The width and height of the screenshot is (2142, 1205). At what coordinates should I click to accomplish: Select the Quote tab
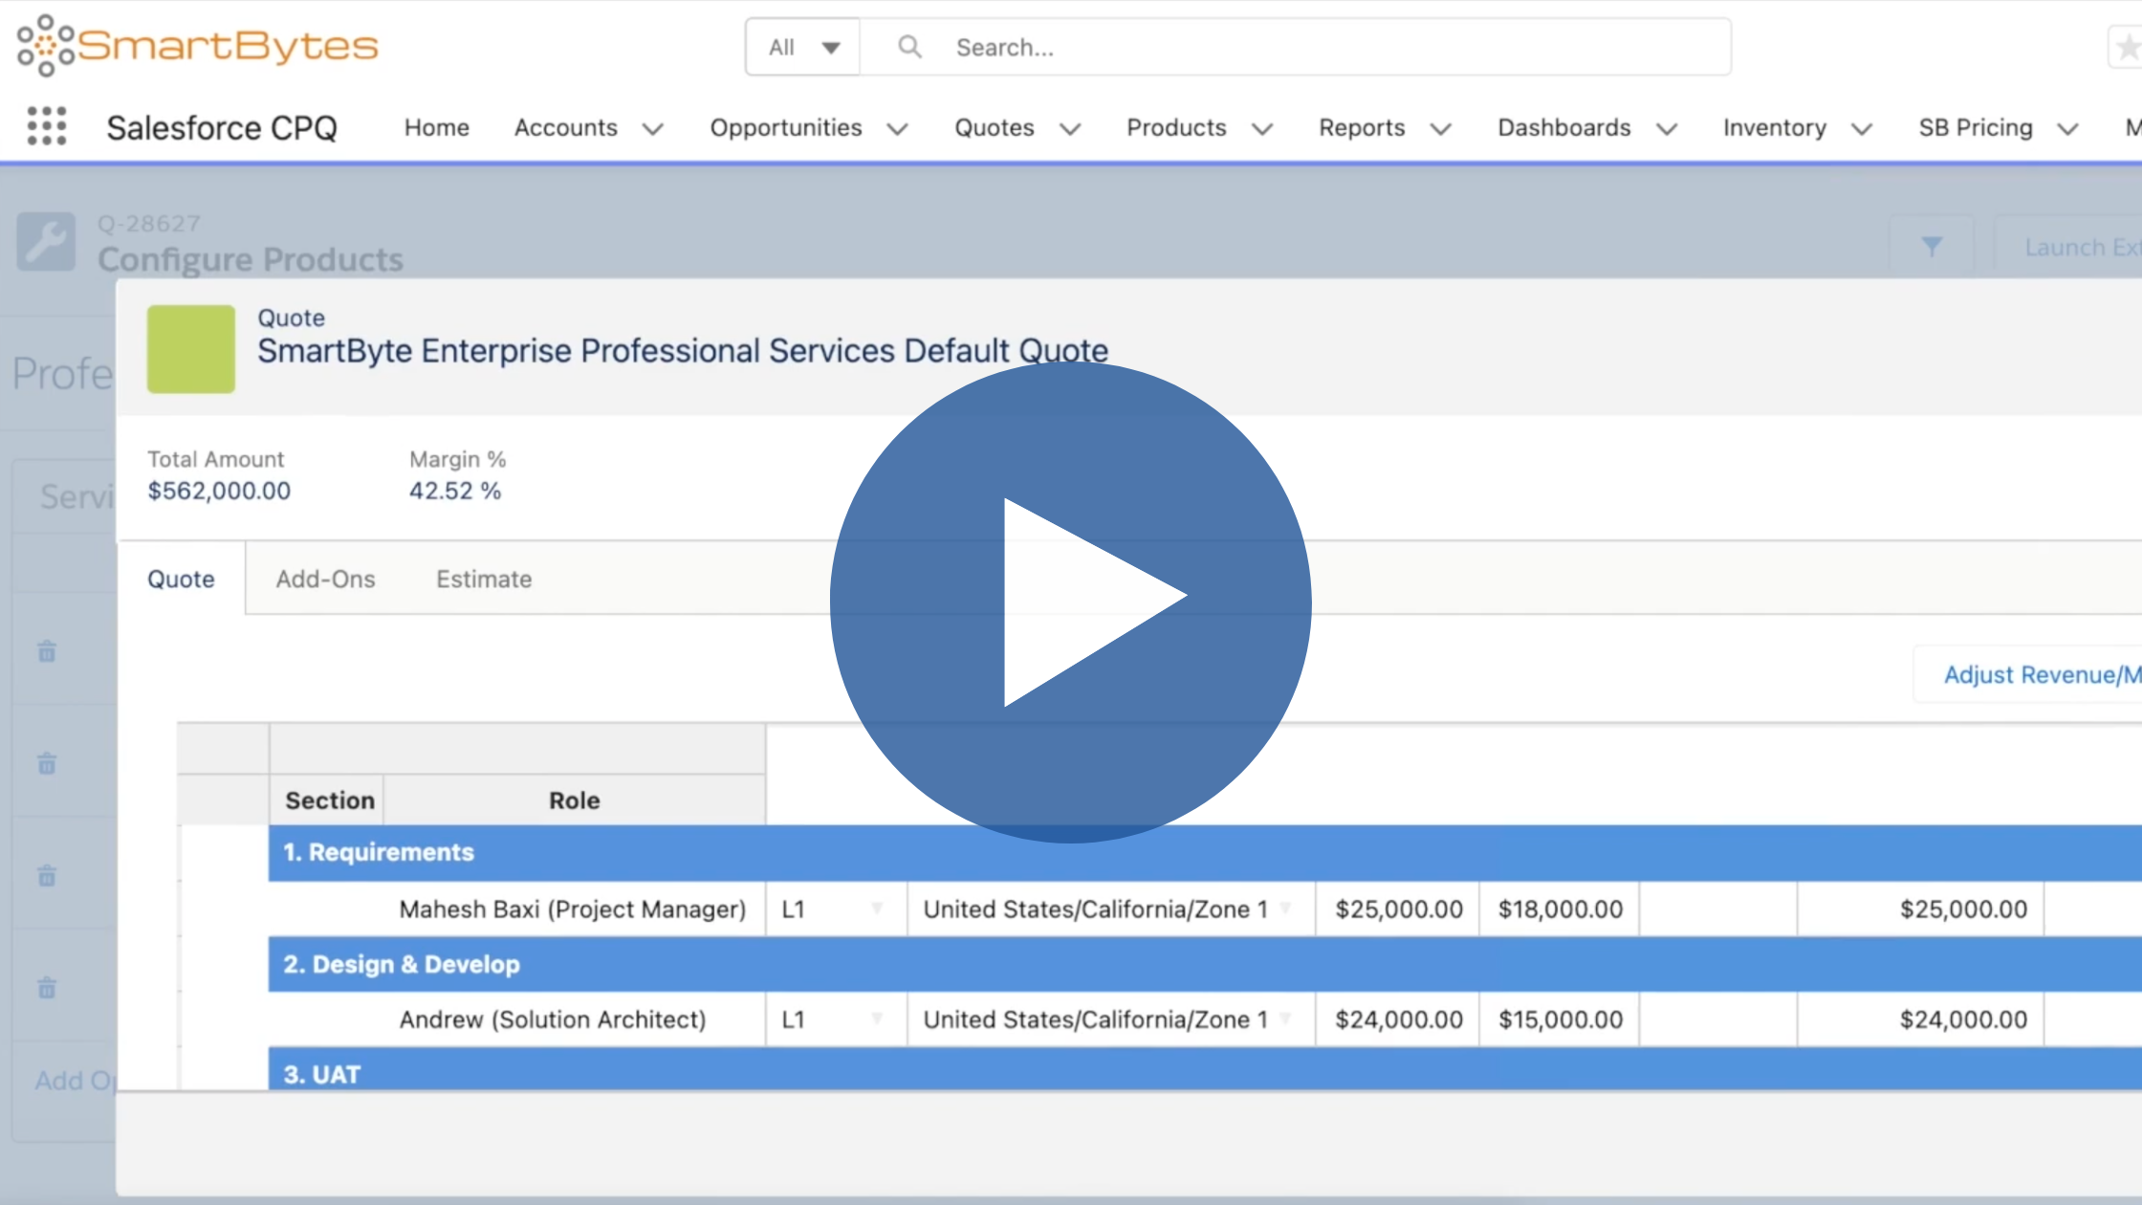(x=181, y=579)
